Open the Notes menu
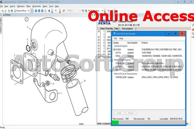This screenshot has height=129, width=194. (x=45, y=6)
